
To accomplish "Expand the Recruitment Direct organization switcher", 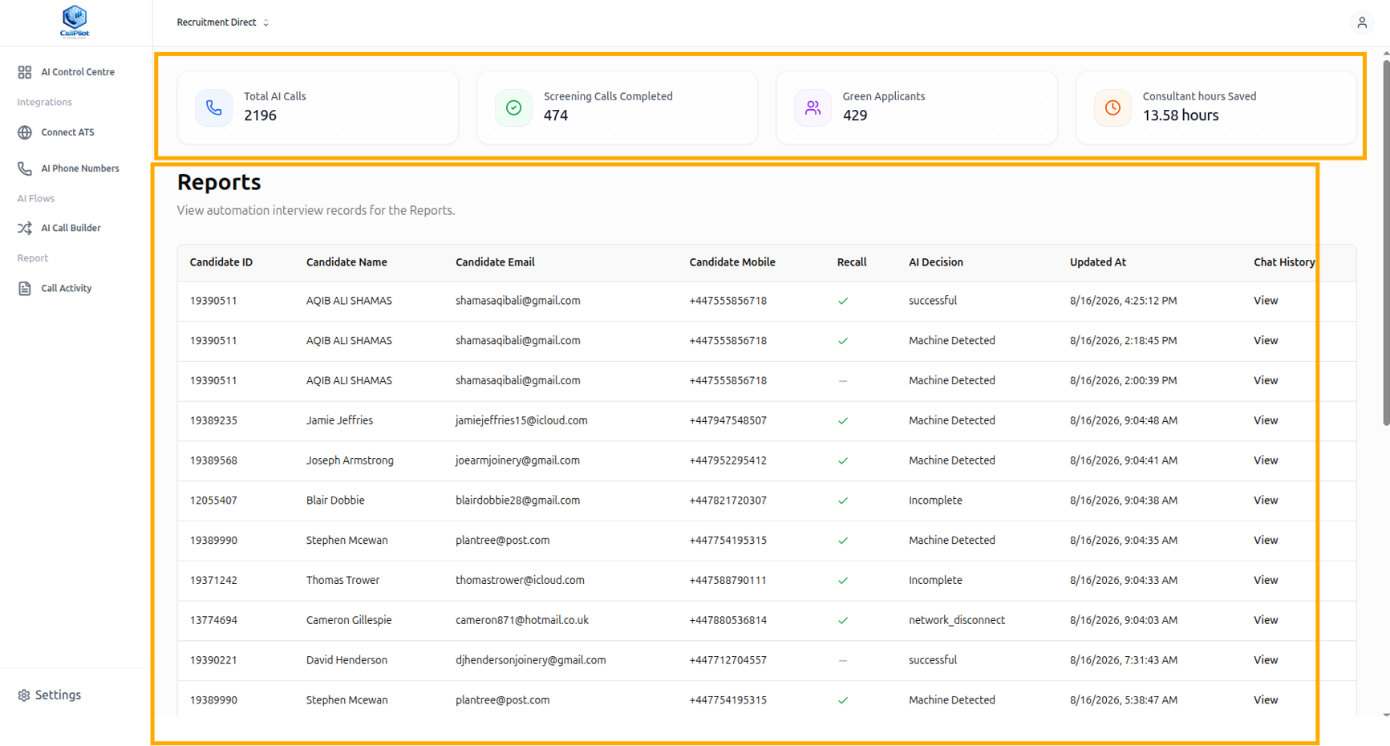I will point(223,22).
